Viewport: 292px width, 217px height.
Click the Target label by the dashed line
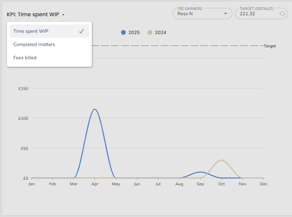point(270,46)
